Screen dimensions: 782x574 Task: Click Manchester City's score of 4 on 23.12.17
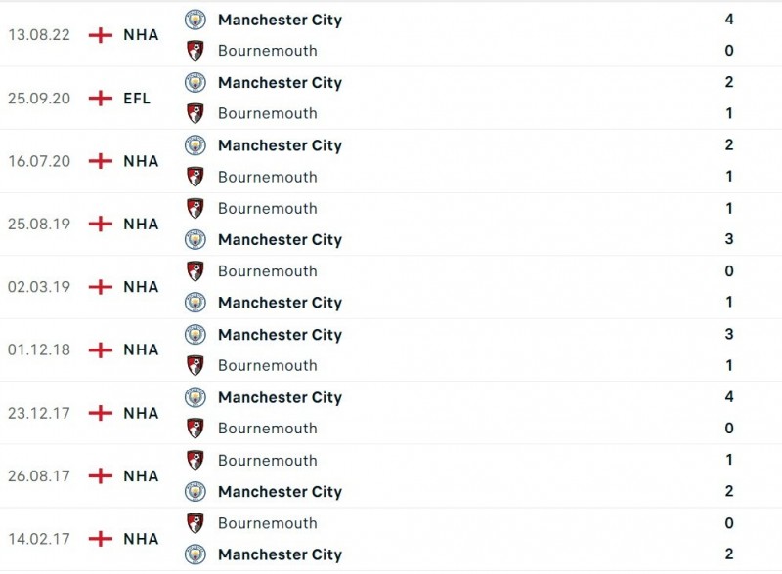click(x=729, y=397)
